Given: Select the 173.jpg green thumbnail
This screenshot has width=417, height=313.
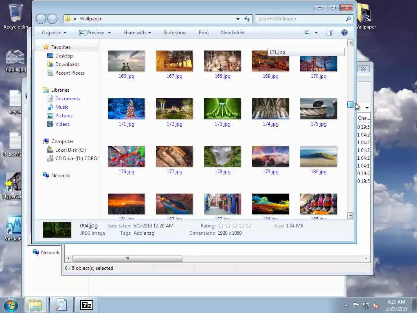Looking at the screenshot, I should click(222, 108).
